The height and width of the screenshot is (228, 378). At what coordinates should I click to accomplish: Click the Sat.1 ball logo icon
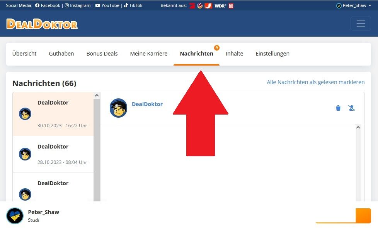coord(199,6)
